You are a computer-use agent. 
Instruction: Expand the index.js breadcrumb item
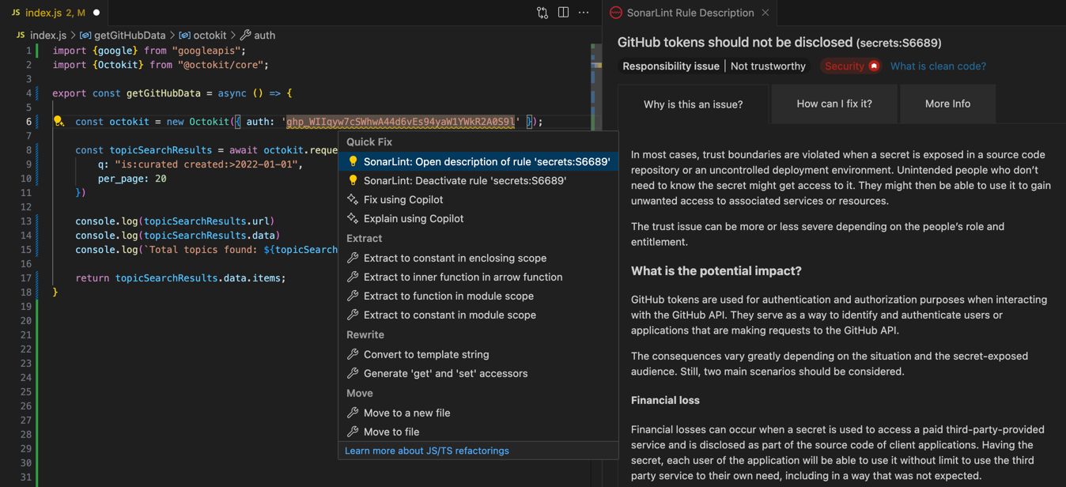tap(48, 35)
